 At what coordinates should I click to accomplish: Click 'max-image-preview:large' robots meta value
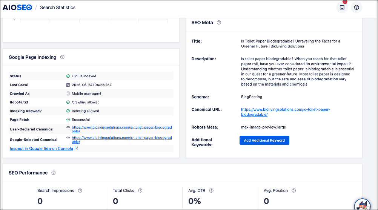click(x=263, y=127)
